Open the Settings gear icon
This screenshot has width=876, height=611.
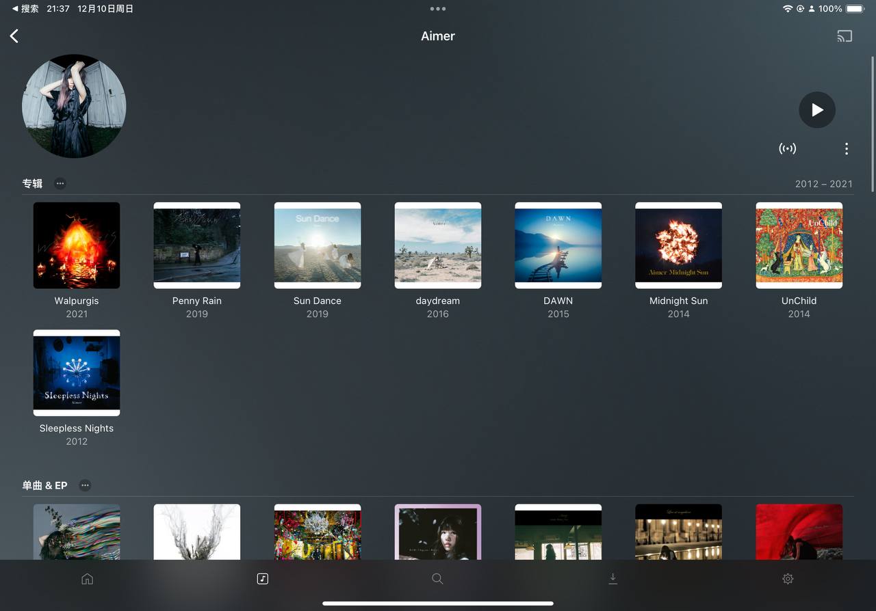788,578
